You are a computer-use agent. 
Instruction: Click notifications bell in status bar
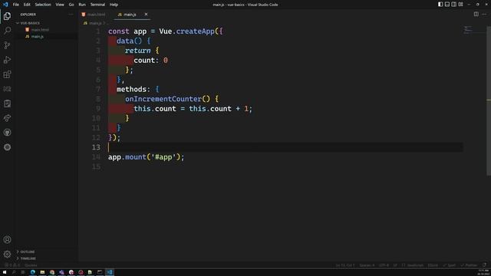point(484,265)
